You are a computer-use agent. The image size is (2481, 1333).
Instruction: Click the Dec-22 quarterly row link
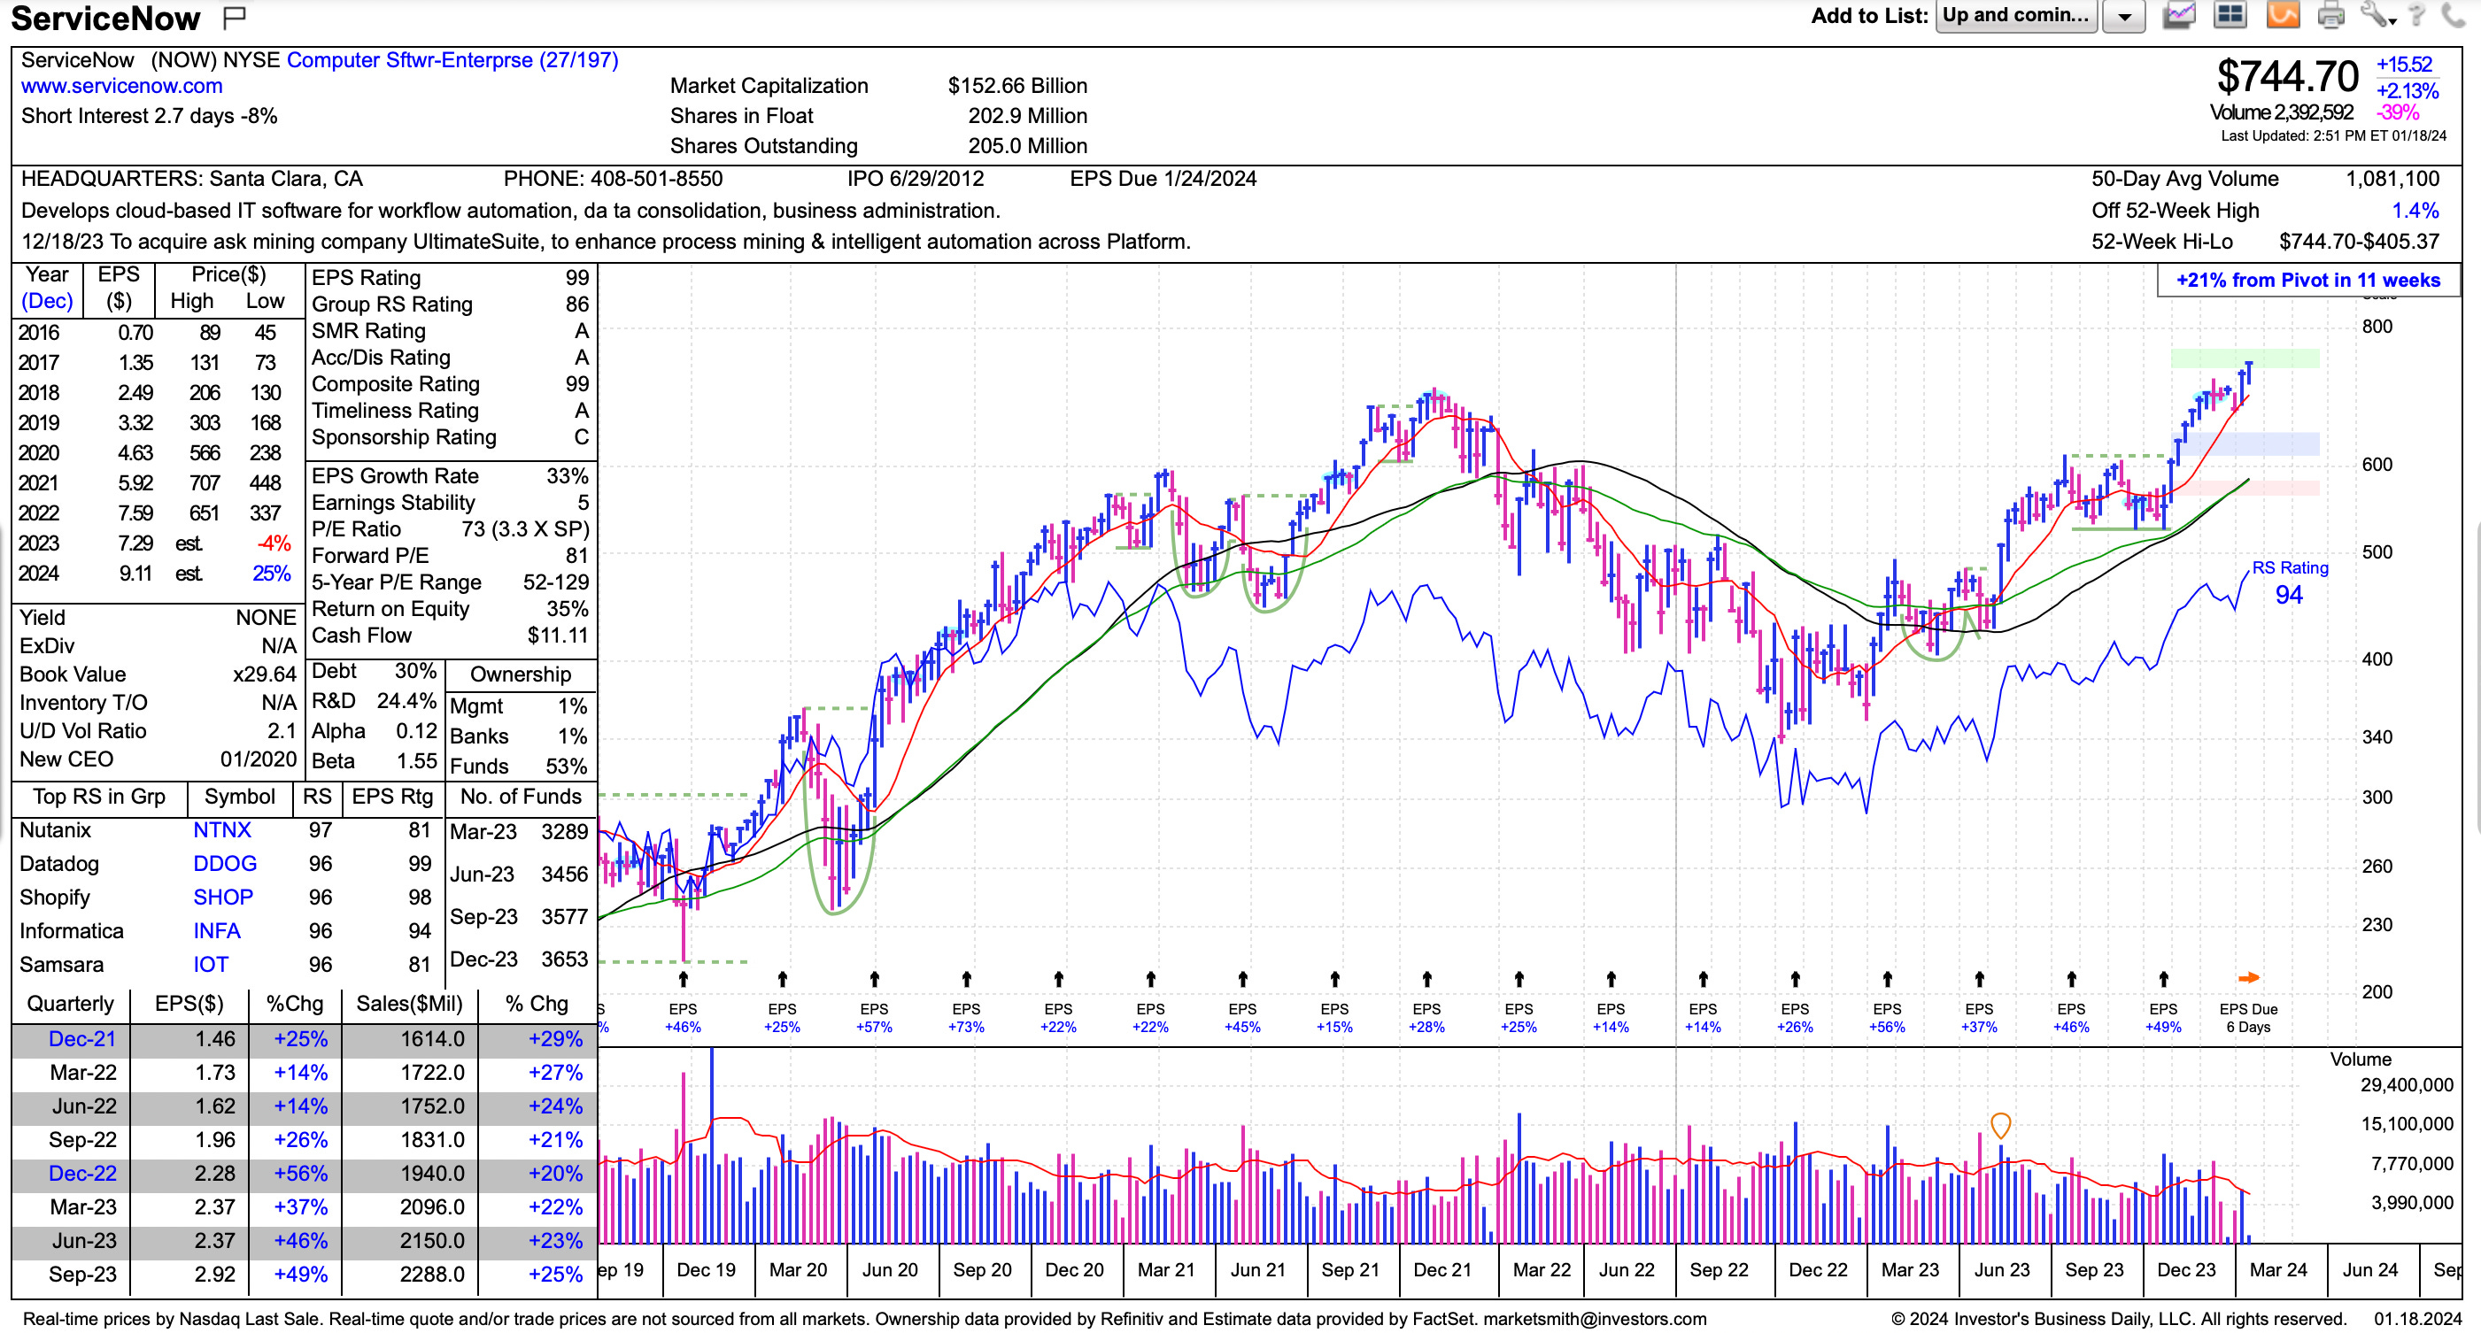pyautogui.click(x=81, y=1173)
